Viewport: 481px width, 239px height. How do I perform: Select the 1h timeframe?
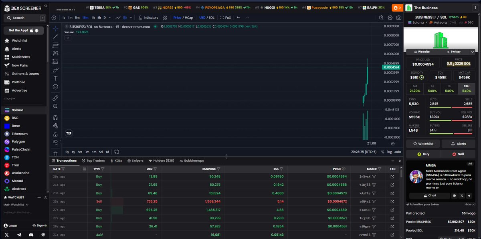pos(93,18)
